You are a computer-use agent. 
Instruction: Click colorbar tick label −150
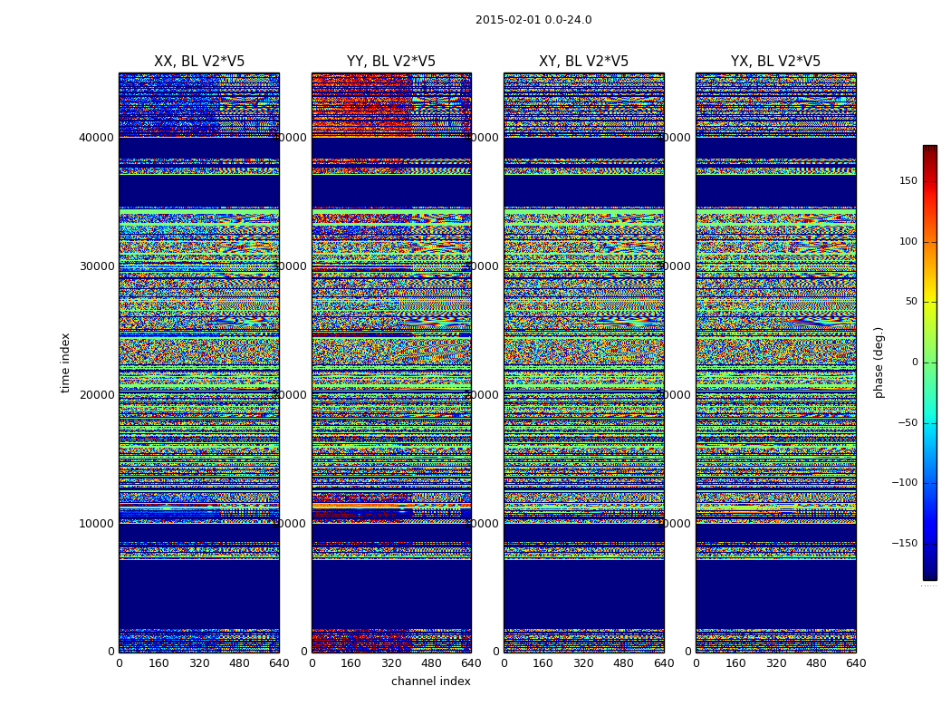pyautogui.click(x=905, y=544)
